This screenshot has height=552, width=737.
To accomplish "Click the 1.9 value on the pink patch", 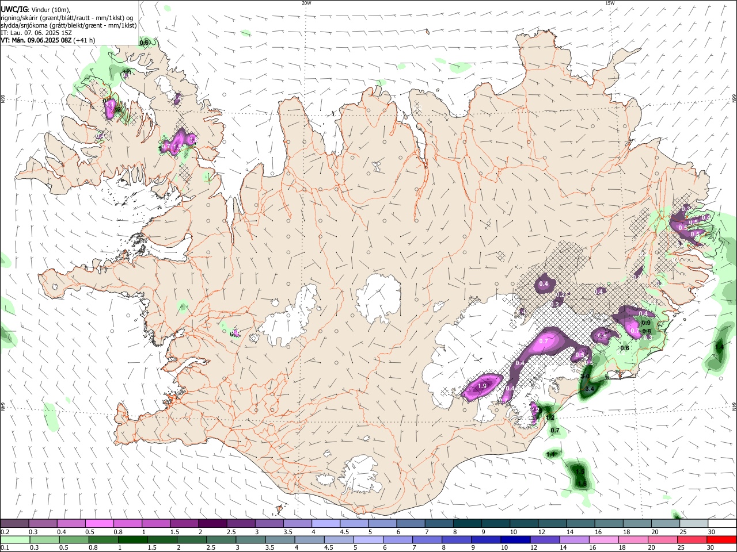I will [x=483, y=386].
